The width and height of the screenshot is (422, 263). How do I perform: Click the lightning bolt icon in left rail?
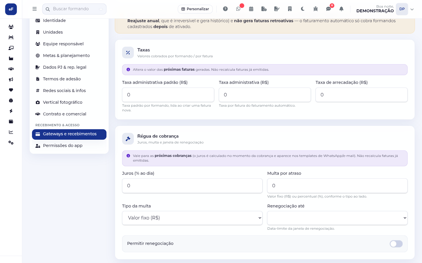tap(11, 111)
